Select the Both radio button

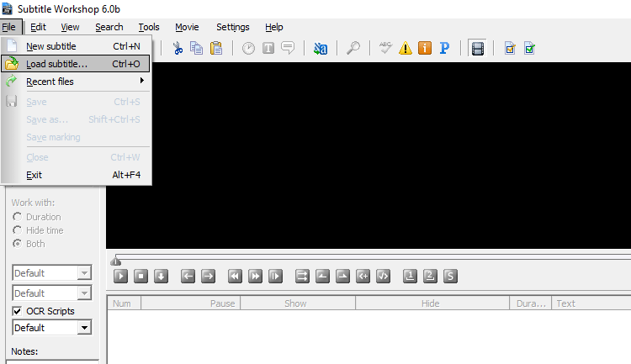(17, 244)
